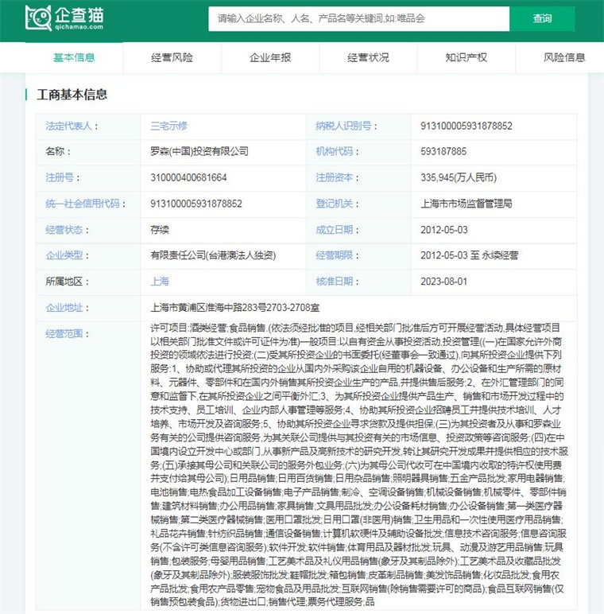Switch to the 基本信息 tab

pos(74,57)
